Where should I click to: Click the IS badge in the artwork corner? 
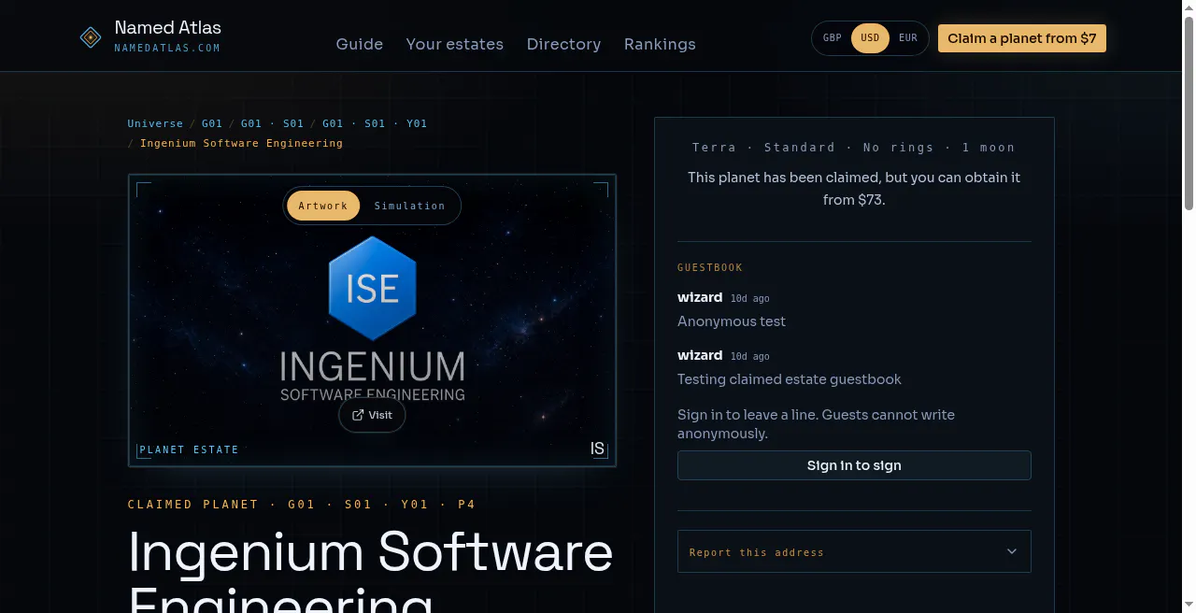(598, 449)
